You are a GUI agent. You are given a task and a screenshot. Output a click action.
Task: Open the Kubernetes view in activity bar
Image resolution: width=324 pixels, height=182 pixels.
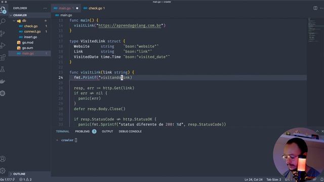pyautogui.click(x=3, y=93)
